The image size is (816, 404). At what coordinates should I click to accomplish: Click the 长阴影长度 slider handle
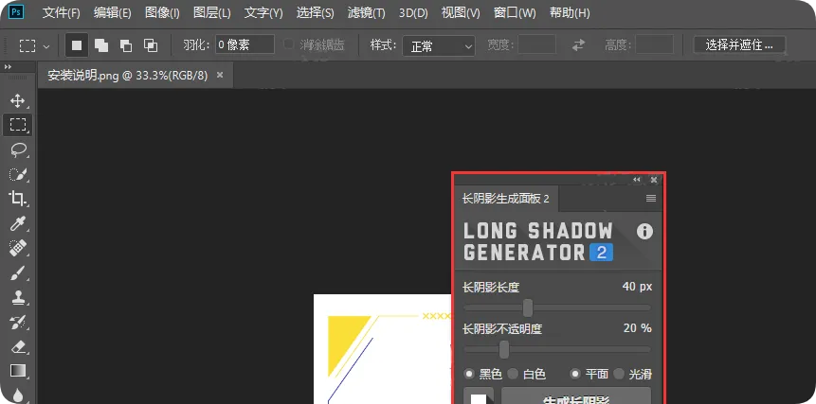pos(528,307)
